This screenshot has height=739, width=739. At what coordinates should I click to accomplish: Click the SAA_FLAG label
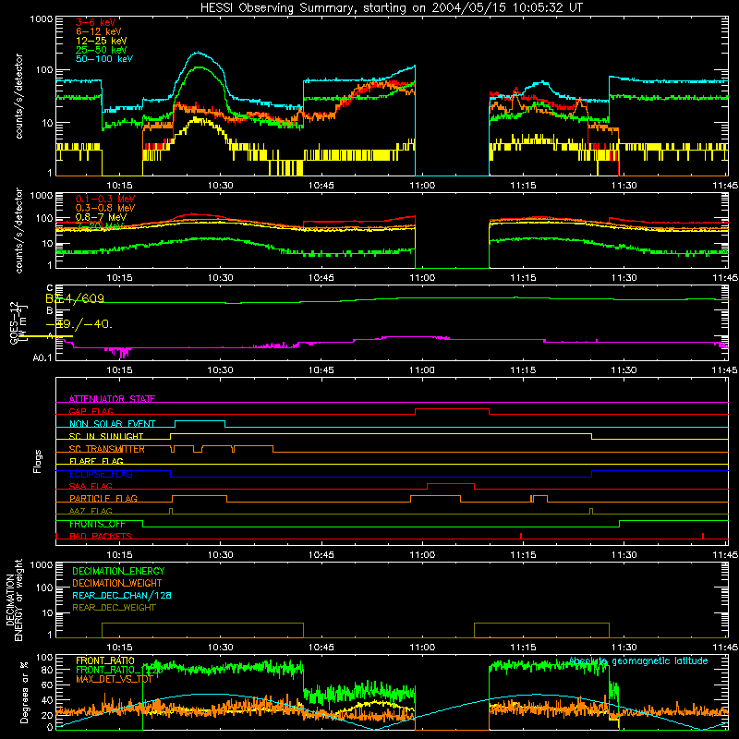pos(91,486)
